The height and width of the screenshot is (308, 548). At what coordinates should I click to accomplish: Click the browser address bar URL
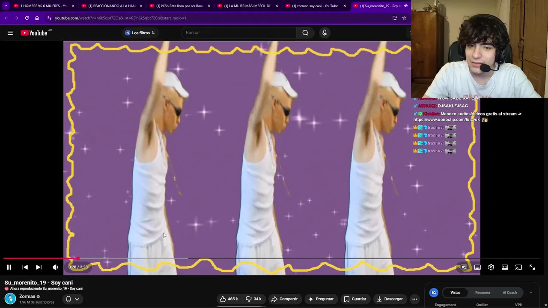(120, 18)
